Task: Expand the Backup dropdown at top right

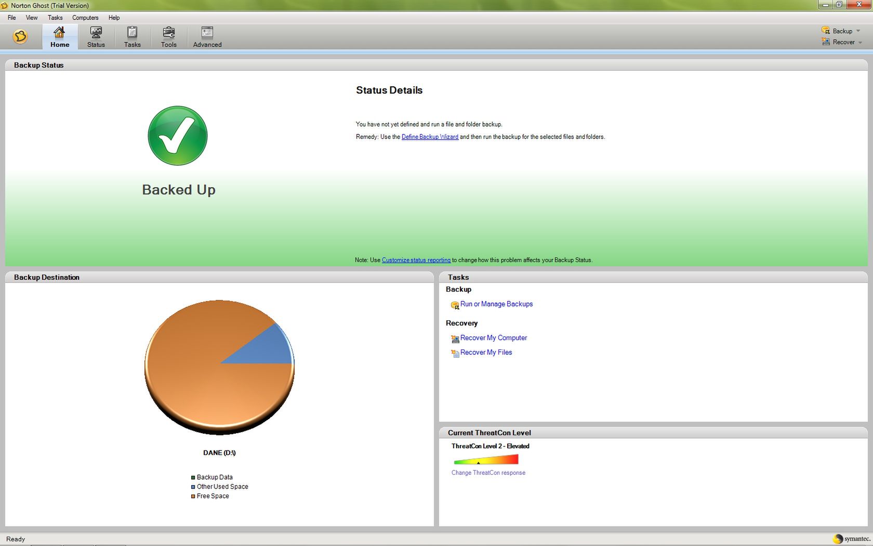Action: pos(858,31)
